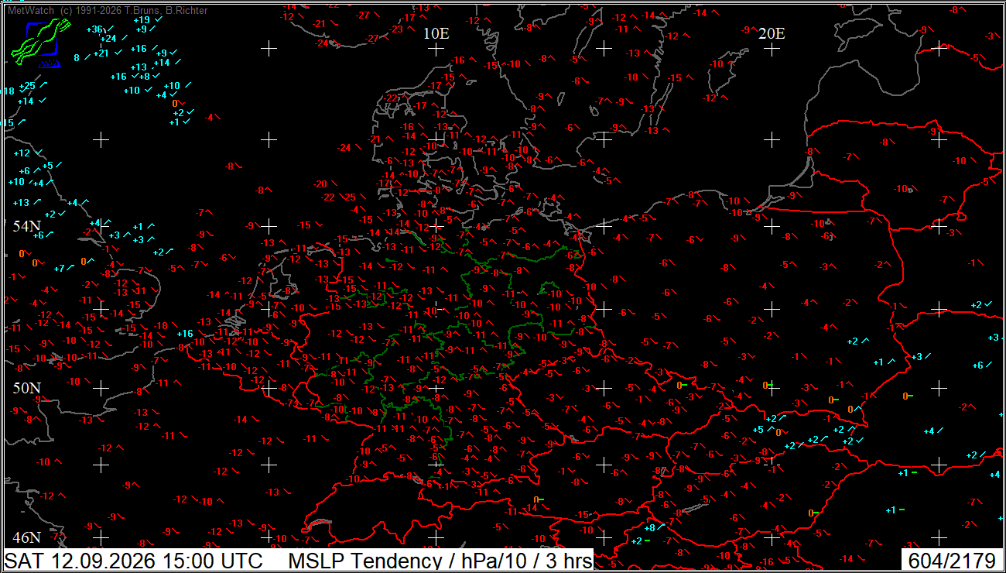Select the red -25 station value
The height and width of the screenshot is (573, 1006).
coord(350,197)
